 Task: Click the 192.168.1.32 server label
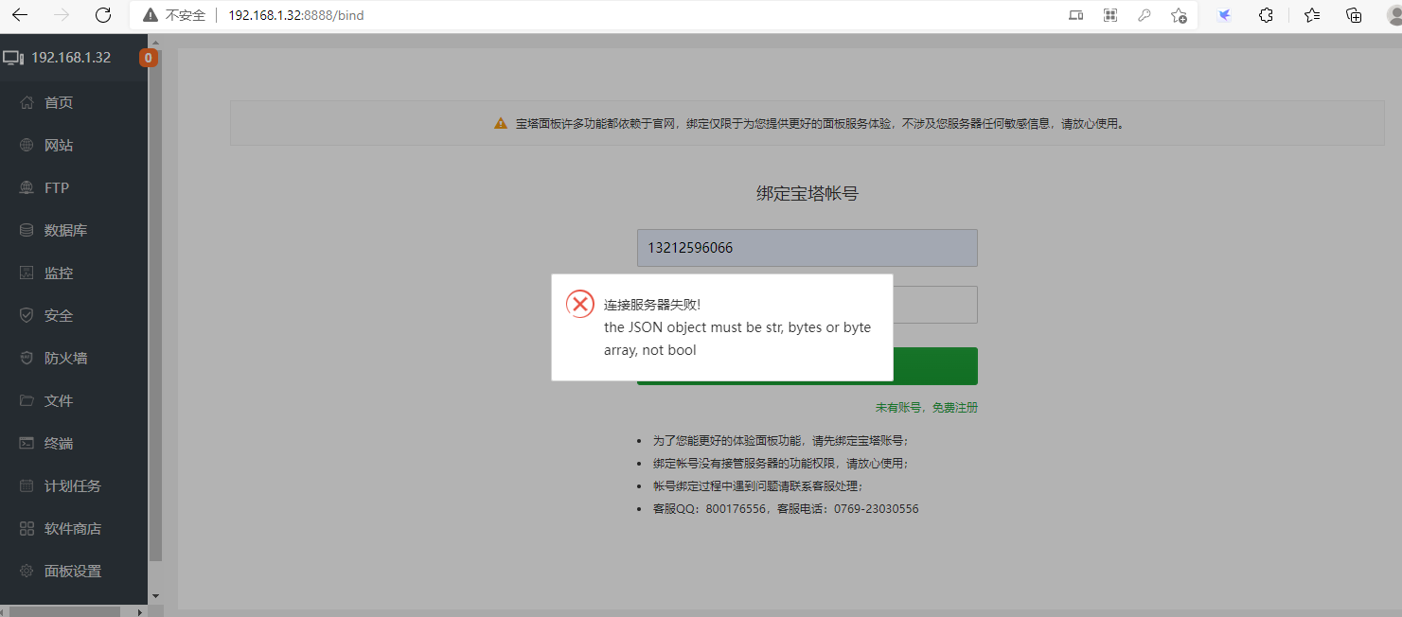coord(71,58)
